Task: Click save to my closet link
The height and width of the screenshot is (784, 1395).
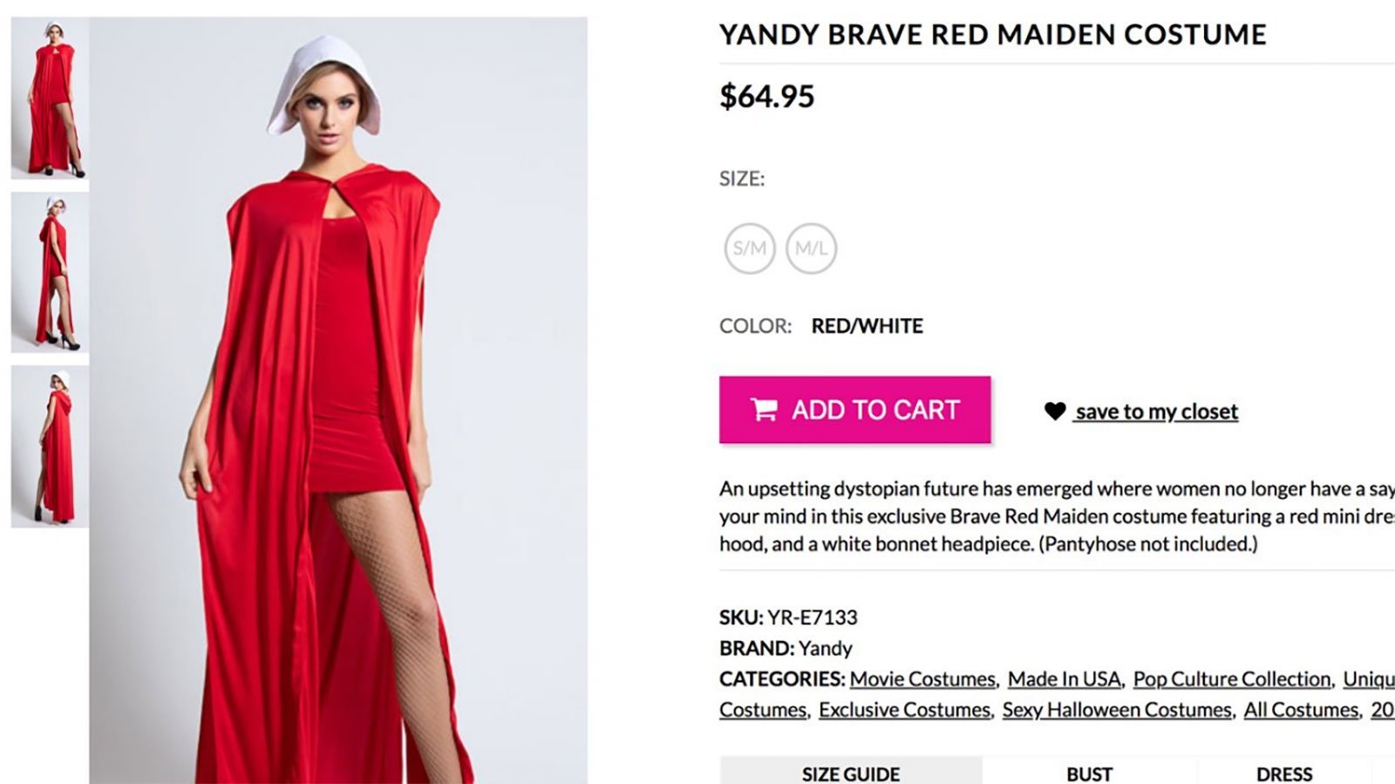Action: pyautogui.click(x=1156, y=412)
